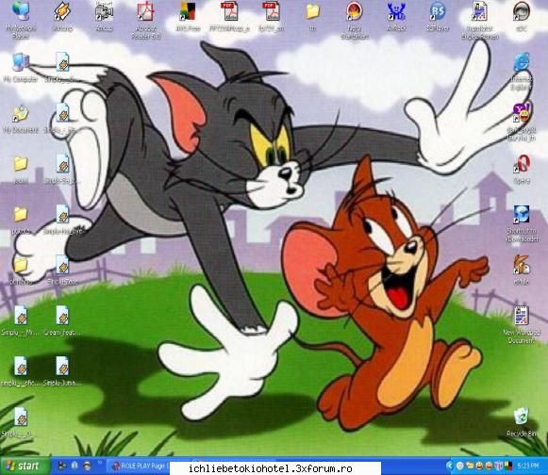This screenshot has width=548, height=475.
Task: Open My Computer icon
Action: coord(21,62)
